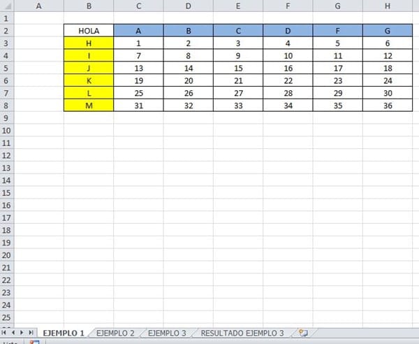Viewport: 419px width, 344px height.
Task: Click the cell containing 26
Action: pyautogui.click(x=188, y=93)
